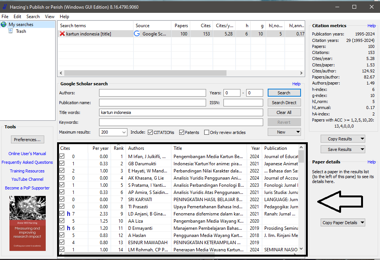Uncheck the AA Liza paper checkbox
380x260 pixels.
(62, 221)
